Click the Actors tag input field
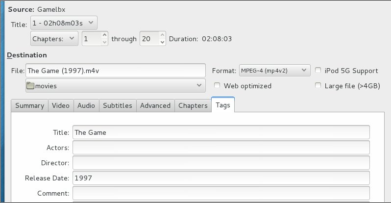 (221, 147)
